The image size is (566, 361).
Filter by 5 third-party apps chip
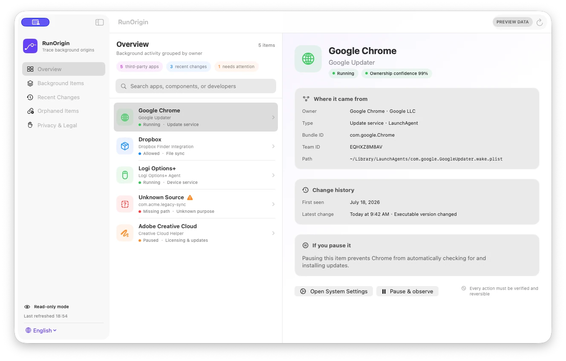139,66
